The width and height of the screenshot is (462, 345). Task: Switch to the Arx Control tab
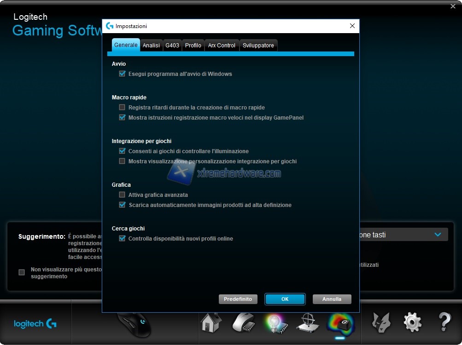pos(222,45)
